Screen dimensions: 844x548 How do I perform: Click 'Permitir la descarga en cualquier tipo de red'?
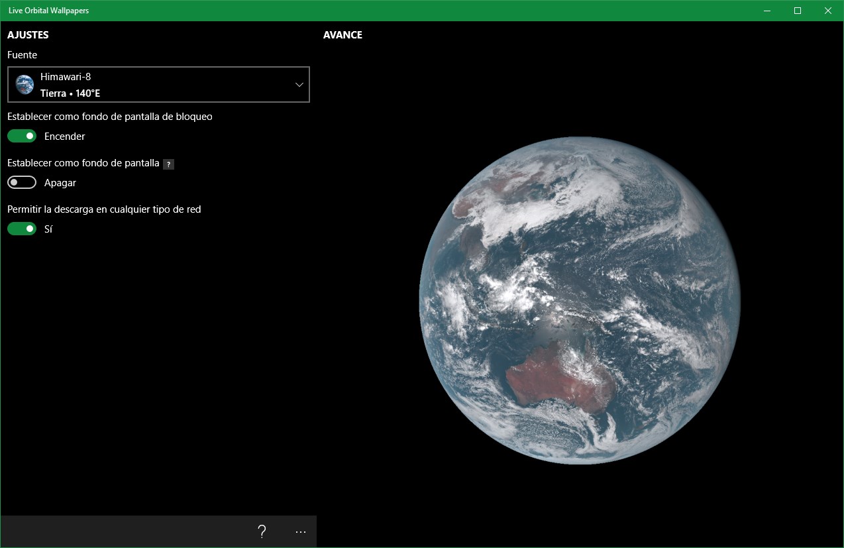point(104,209)
